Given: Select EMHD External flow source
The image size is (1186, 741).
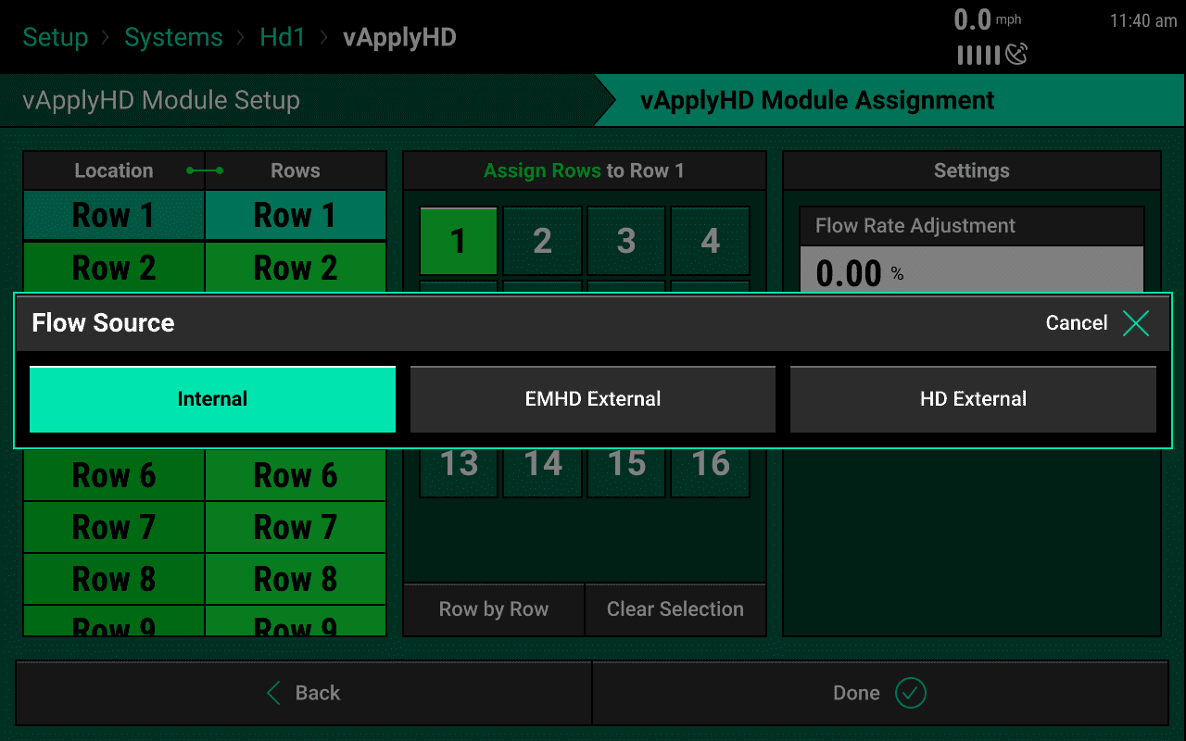Looking at the screenshot, I should (x=592, y=398).
